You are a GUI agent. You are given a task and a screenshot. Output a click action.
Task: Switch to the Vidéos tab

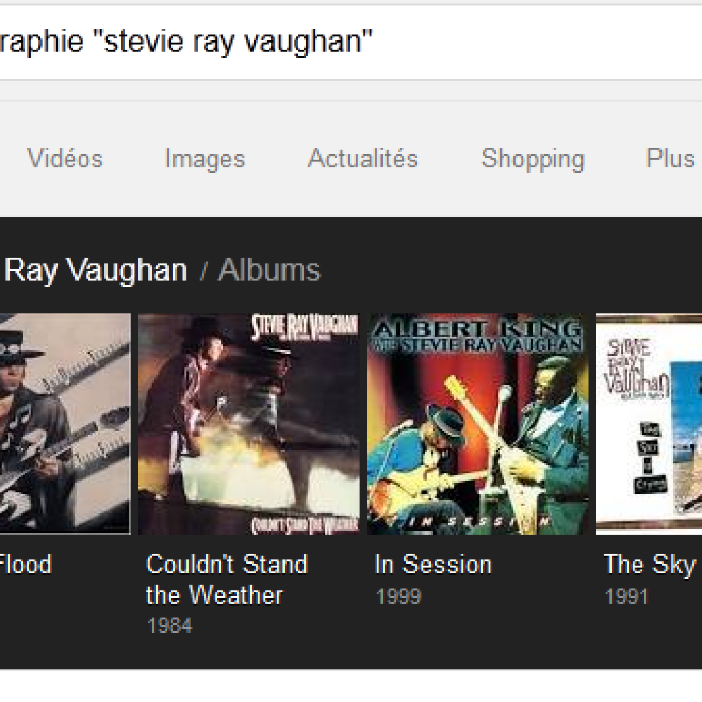pos(65,158)
